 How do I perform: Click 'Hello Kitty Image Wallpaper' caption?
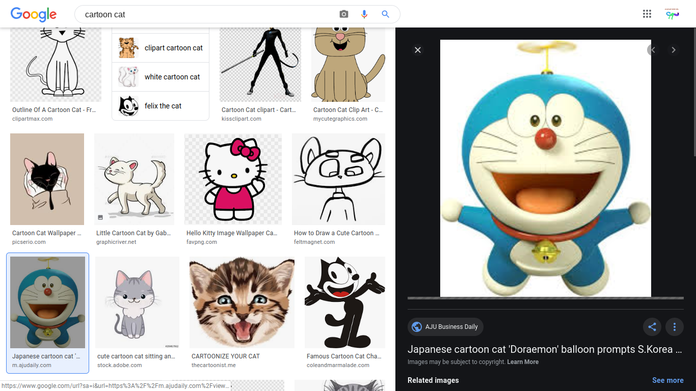click(x=232, y=233)
